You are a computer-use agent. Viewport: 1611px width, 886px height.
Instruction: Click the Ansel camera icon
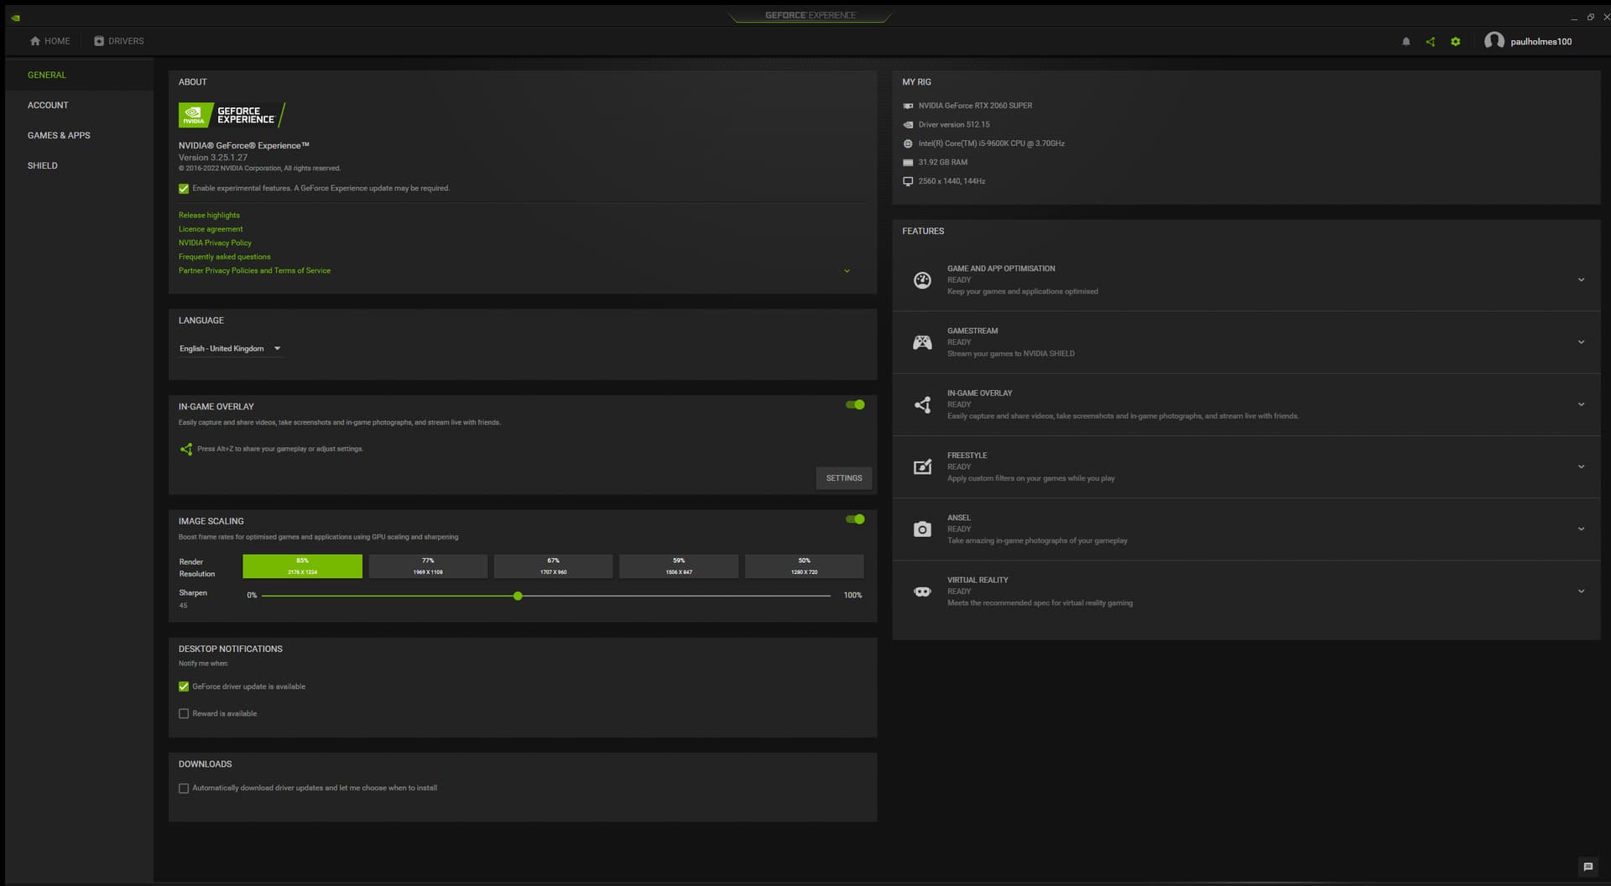[922, 529]
